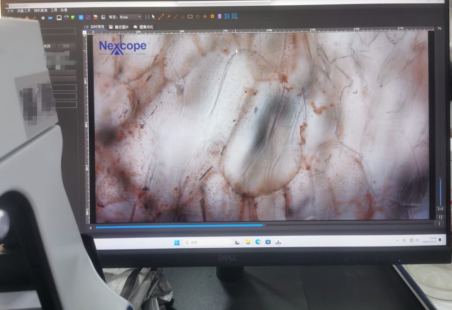
Task: Select the circle measurement tool
Action: coord(198,17)
